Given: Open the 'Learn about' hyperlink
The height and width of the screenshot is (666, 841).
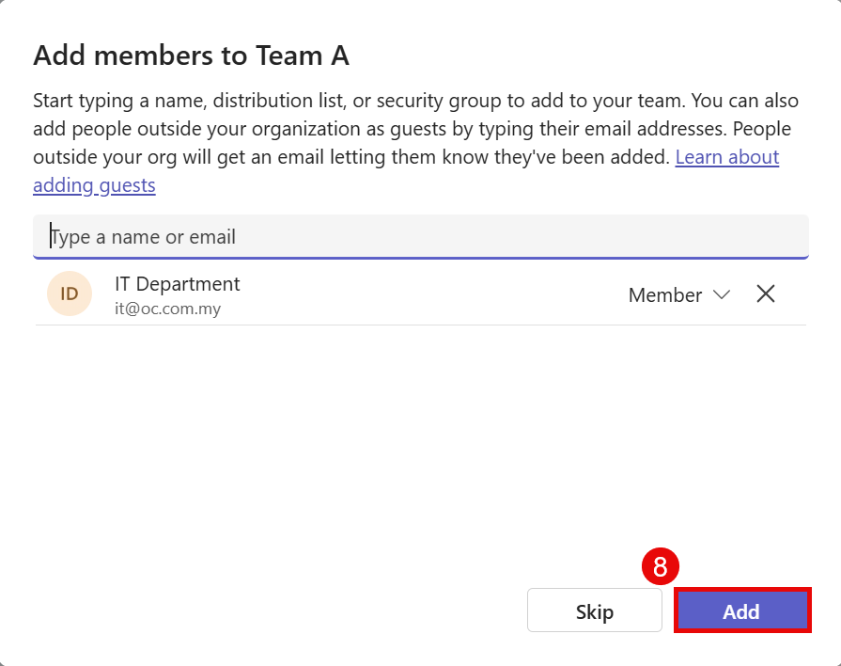Looking at the screenshot, I should [726, 156].
